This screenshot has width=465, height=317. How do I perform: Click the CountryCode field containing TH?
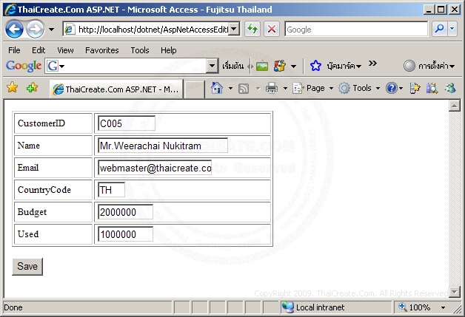tap(111, 190)
